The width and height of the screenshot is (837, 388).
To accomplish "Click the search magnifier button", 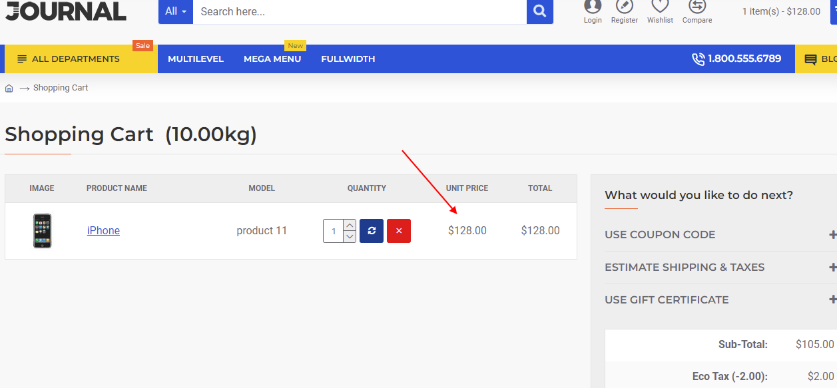I will 540,11.
